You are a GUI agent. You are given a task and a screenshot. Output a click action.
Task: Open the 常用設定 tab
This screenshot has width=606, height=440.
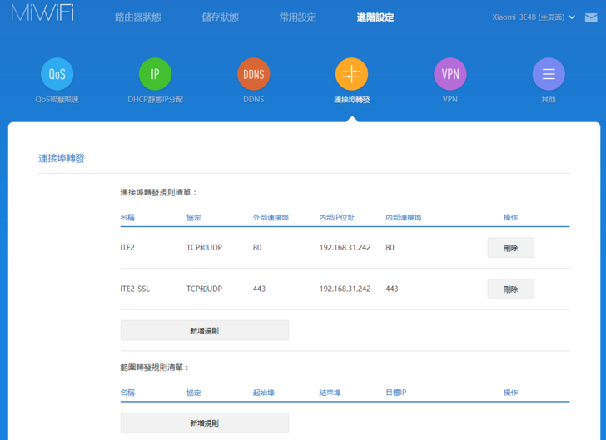[297, 17]
